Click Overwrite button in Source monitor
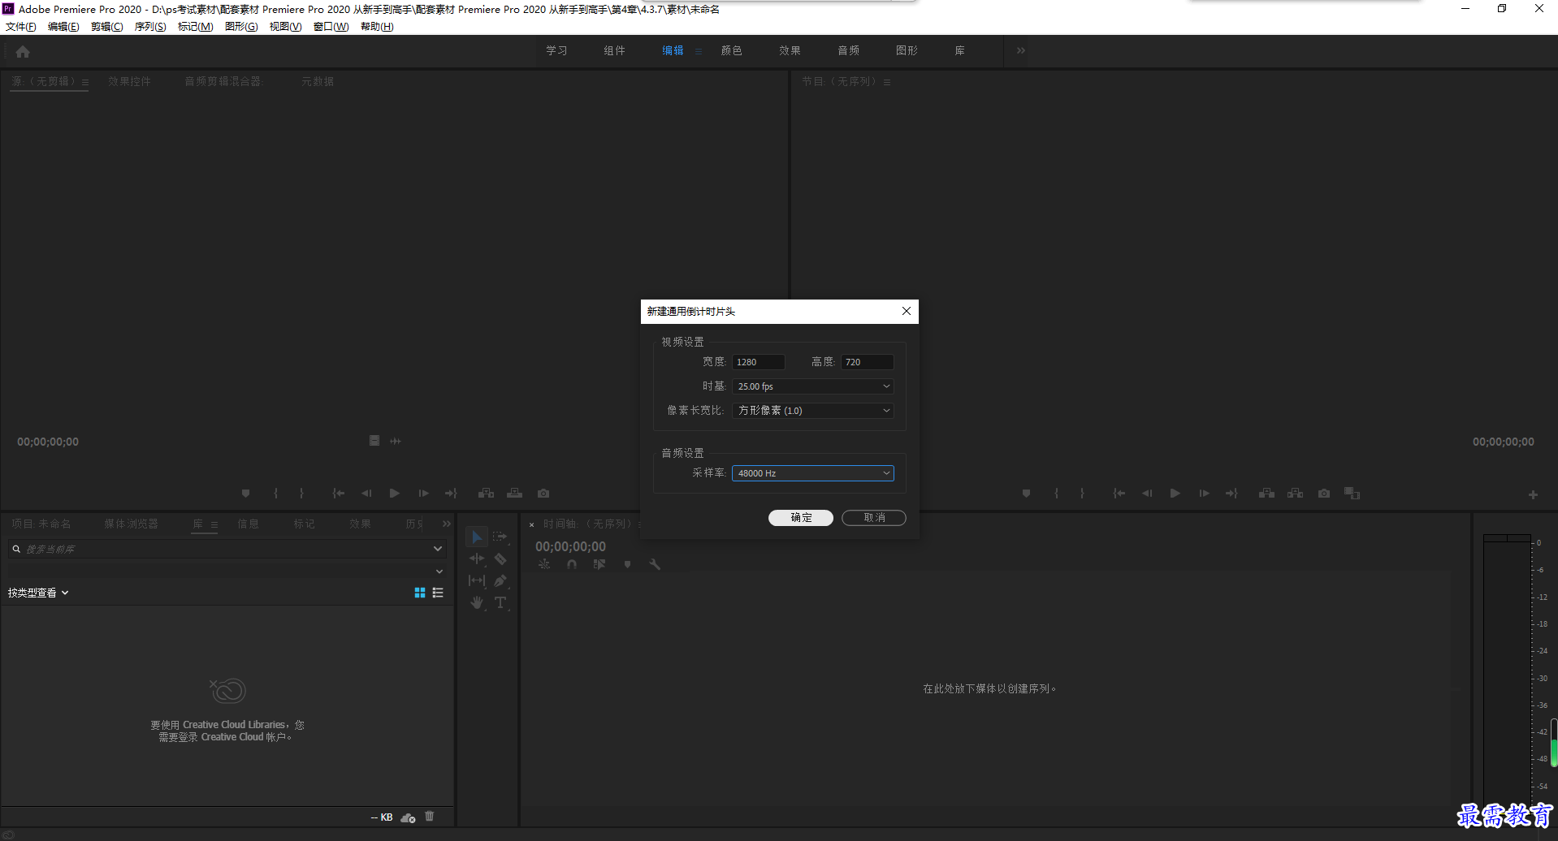Image resolution: width=1558 pixels, height=841 pixels. [x=515, y=493]
